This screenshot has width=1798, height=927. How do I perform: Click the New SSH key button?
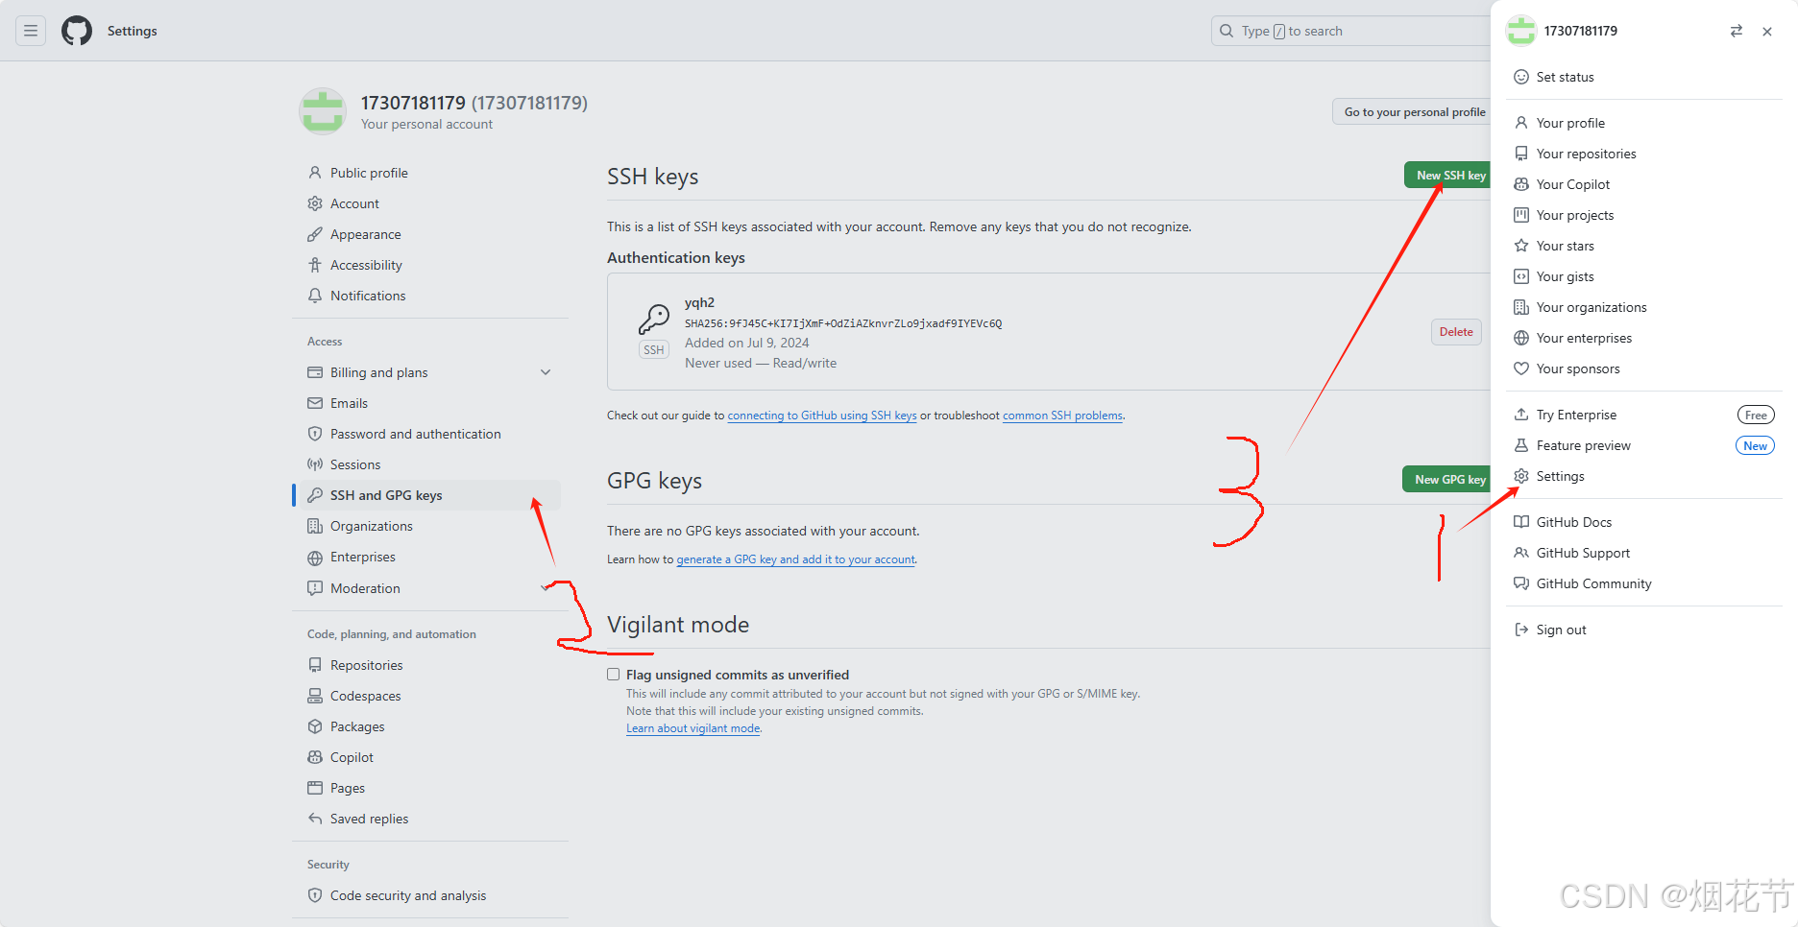[x=1447, y=175]
